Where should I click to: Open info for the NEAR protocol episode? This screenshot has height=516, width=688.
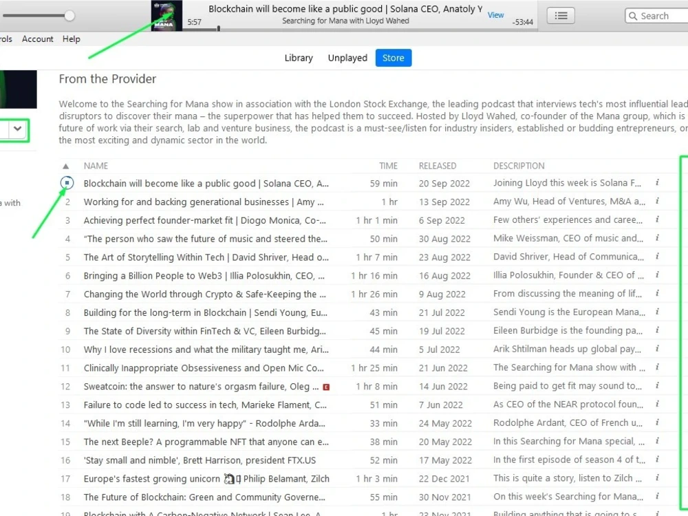tap(657, 404)
